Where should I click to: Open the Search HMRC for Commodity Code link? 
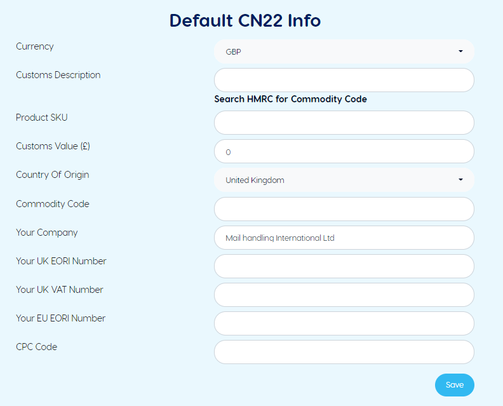point(290,99)
